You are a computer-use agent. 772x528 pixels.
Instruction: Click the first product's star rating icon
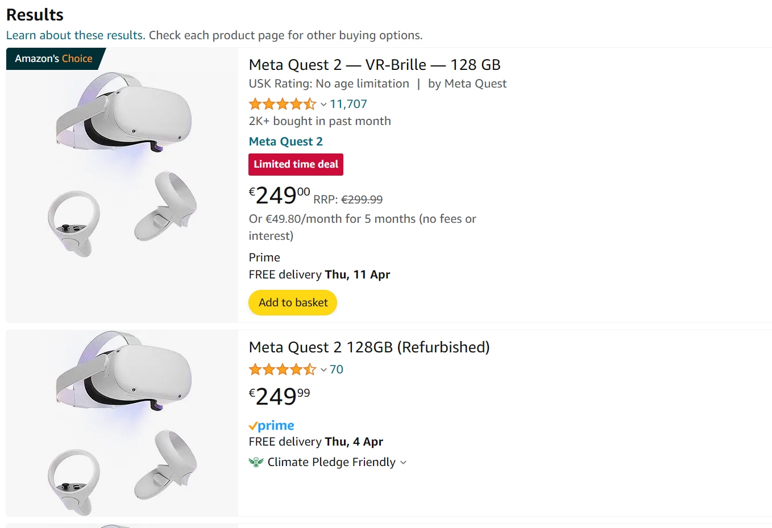click(282, 104)
